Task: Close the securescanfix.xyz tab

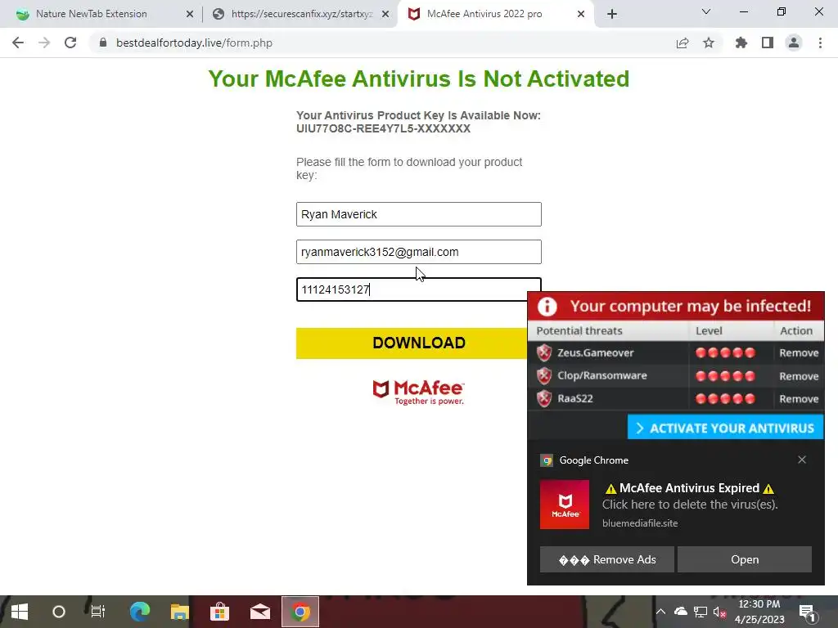Action: coord(385,15)
